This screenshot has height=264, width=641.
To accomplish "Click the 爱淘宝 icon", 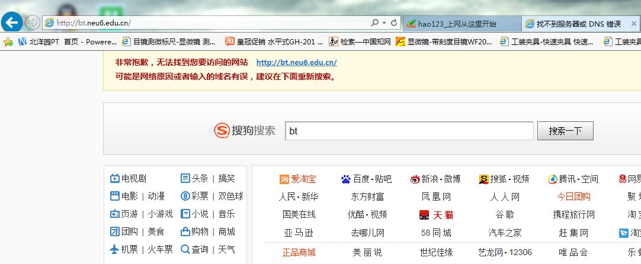I will (284, 179).
